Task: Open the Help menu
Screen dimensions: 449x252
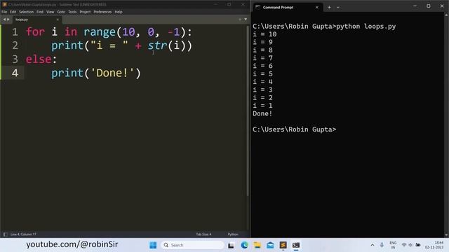Action: [x=119, y=12]
